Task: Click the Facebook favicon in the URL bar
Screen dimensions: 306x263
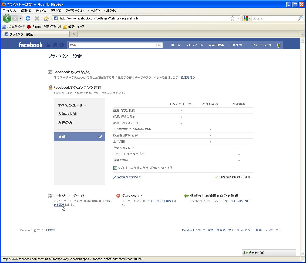Action: point(56,18)
